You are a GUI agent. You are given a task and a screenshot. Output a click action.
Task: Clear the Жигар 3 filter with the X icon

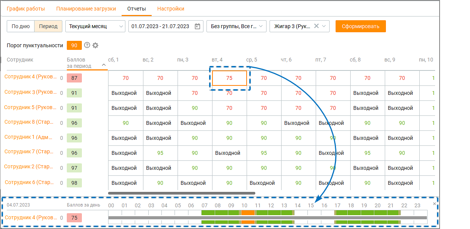click(x=316, y=26)
